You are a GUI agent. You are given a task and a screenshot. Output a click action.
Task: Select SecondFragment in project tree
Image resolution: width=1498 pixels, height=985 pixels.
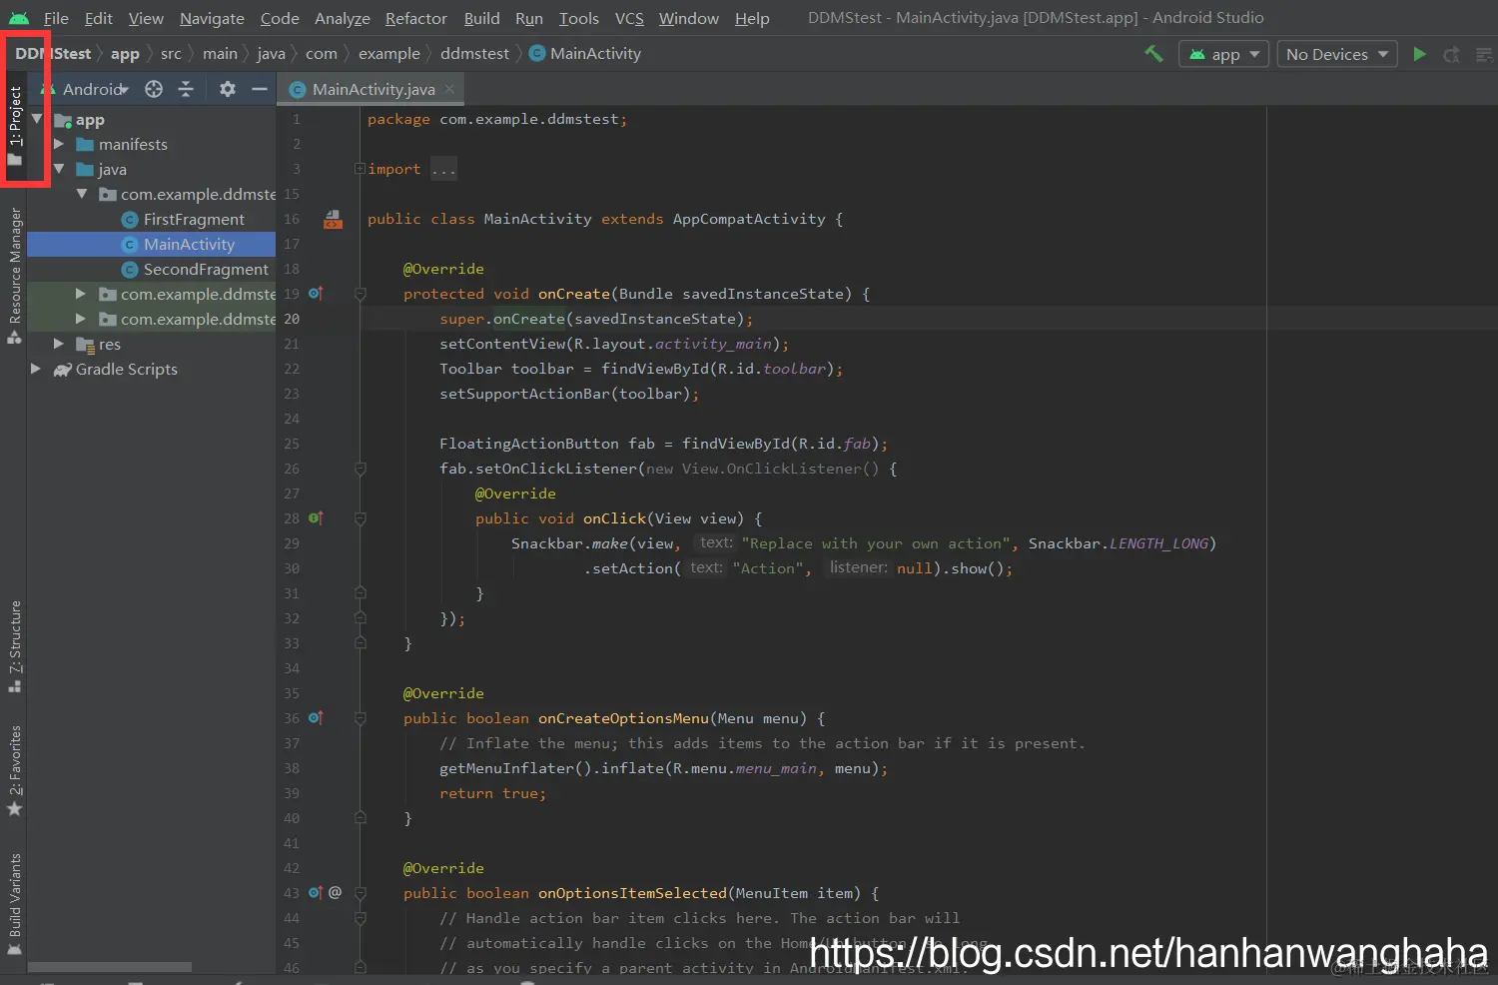[x=206, y=269]
